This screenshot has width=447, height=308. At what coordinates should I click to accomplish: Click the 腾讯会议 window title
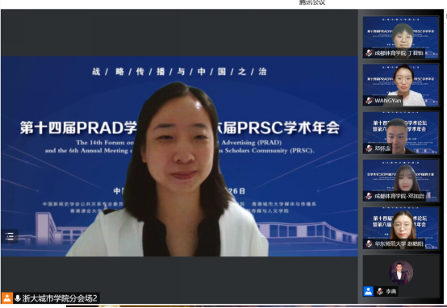pyautogui.click(x=312, y=2)
